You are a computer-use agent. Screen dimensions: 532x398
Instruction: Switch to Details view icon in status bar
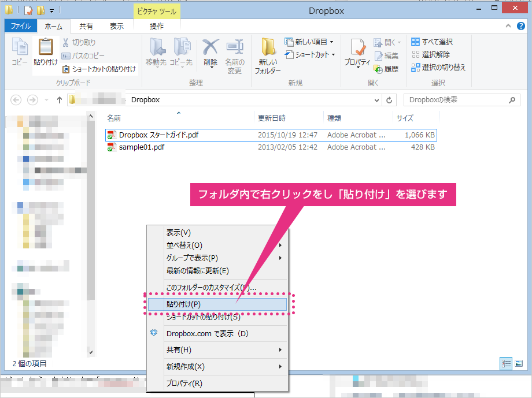pyautogui.click(x=506, y=364)
